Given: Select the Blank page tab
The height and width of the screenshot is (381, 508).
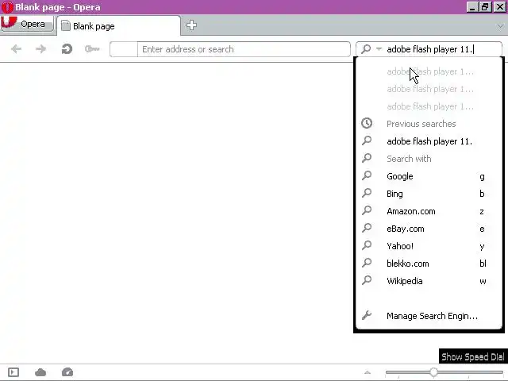Looking at the screenshot, I should (118, 26).
